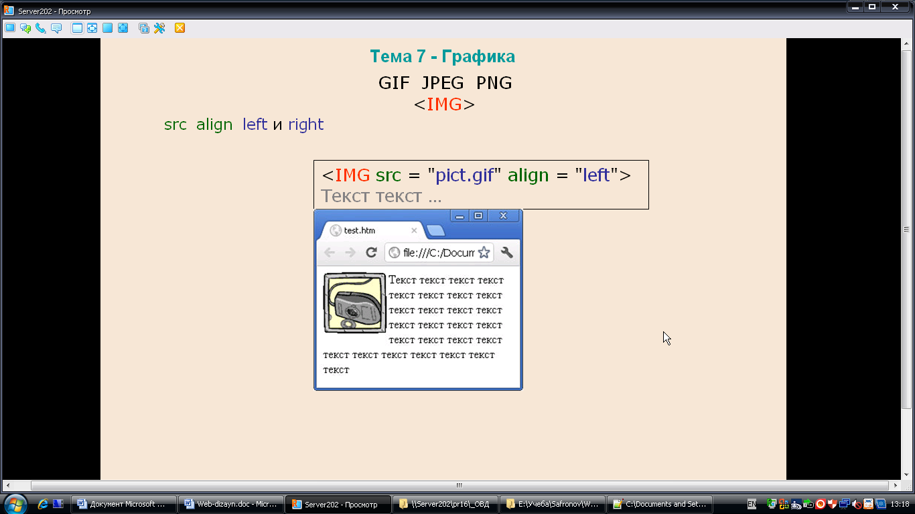The width and height of the screenshot is (915, 514).
Task: Select the test.htm browser tab
Action: pos(372,230)
